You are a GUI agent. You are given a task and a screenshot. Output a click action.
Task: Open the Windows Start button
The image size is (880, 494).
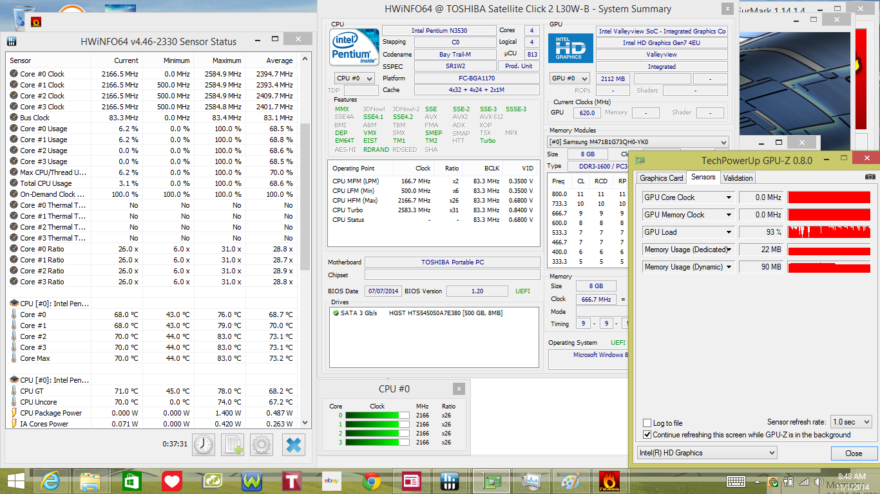pyautogui.click(x=16, y=481)
